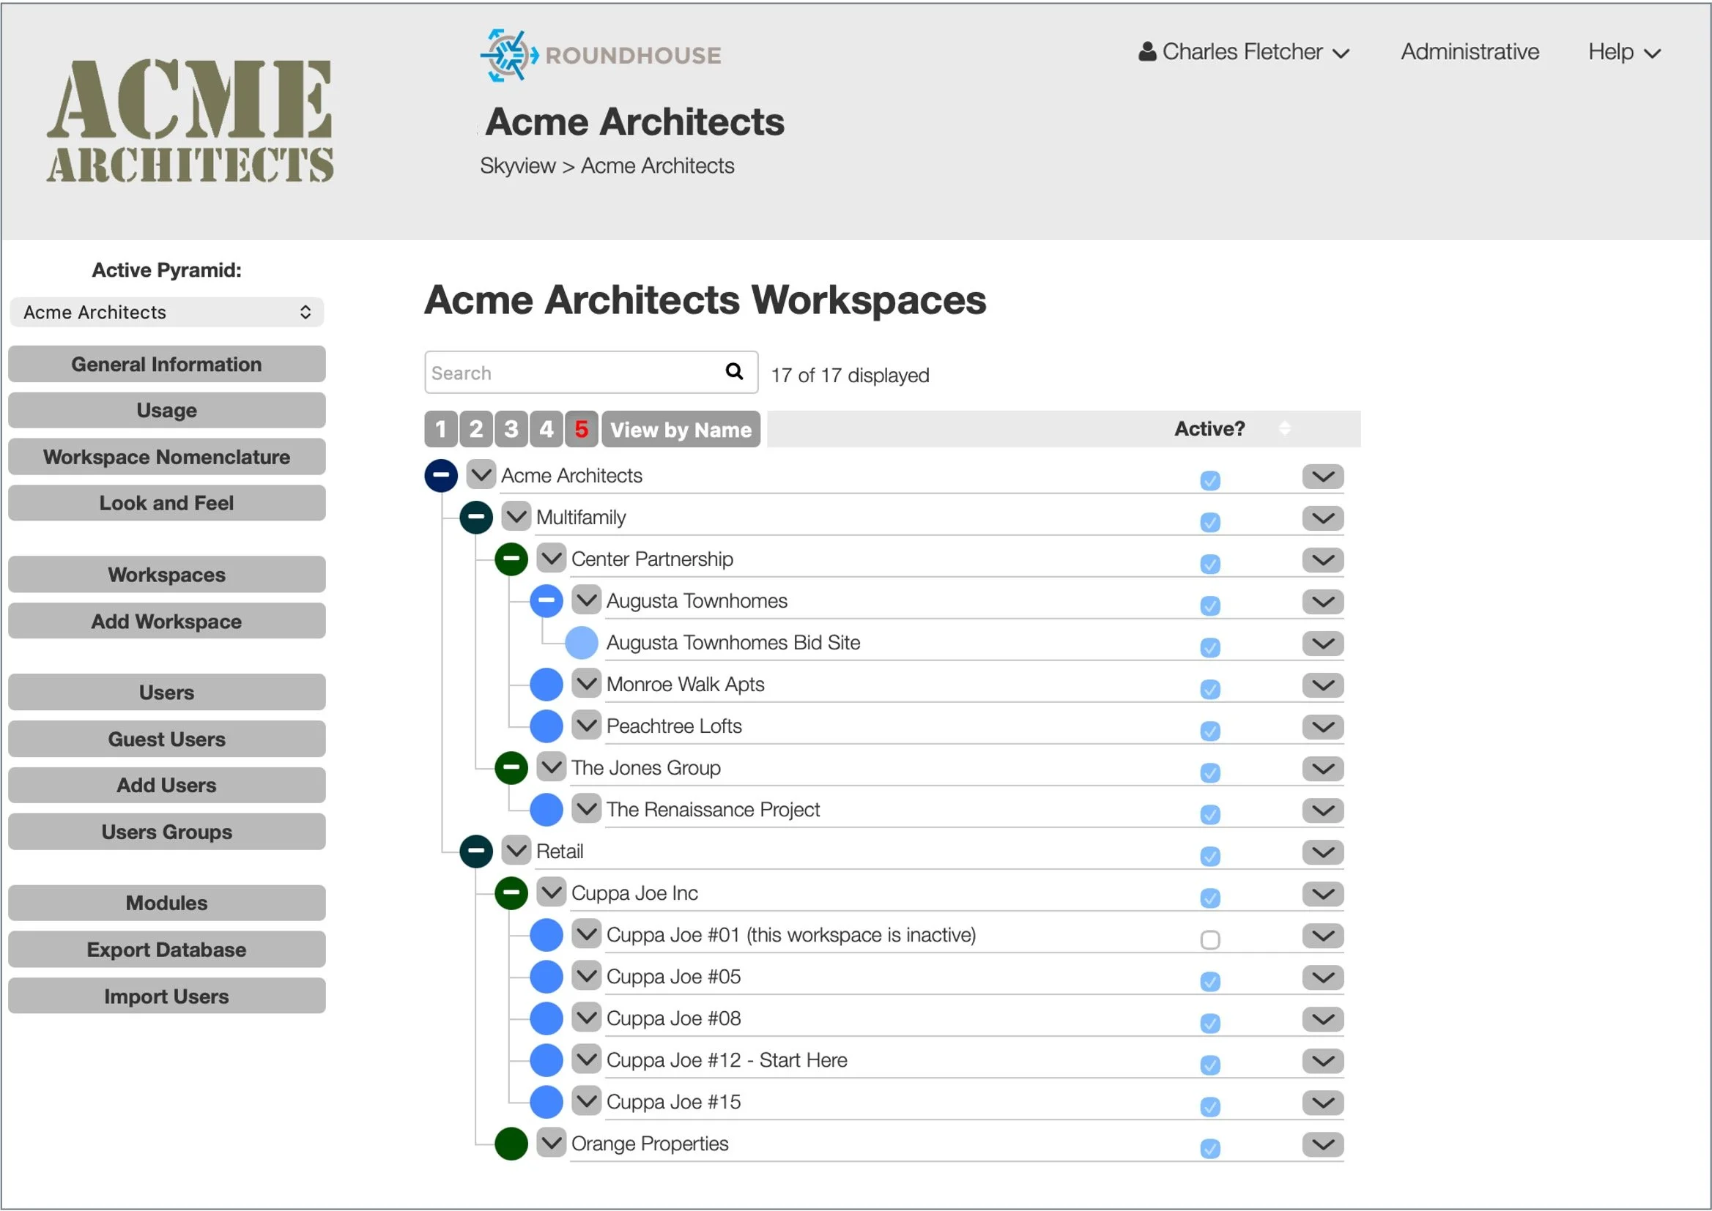Click the search magnifier icon
Viewport: 1712px width, 1211px height.
coord(734,371)
